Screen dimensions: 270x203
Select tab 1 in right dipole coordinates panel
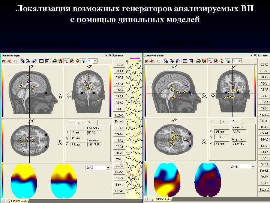[x=214, y=122]
